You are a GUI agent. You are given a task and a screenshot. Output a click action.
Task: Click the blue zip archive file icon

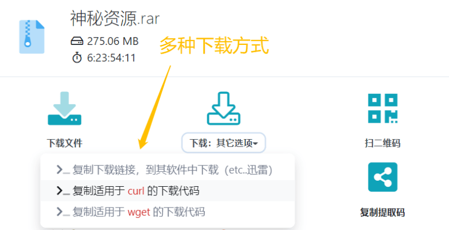click(x=32, y=37)
